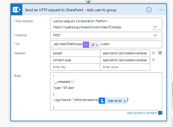Click the User email token label
The image size is (173, 127).
pyautogui.click(x=115, y=101)
